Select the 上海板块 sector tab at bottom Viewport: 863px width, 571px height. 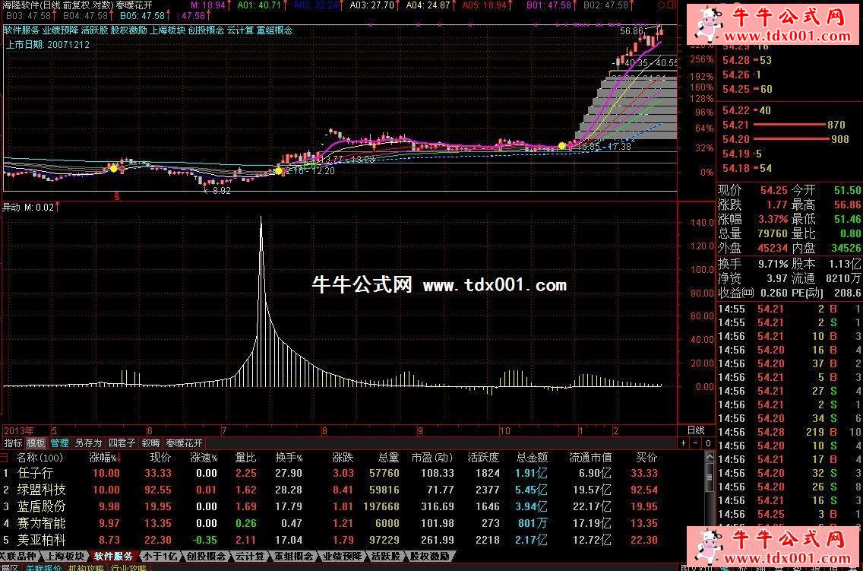click(x=64, y=557)
